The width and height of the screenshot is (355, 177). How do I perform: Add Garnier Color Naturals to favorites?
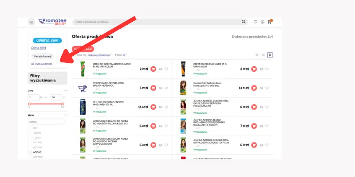[267, 88]
